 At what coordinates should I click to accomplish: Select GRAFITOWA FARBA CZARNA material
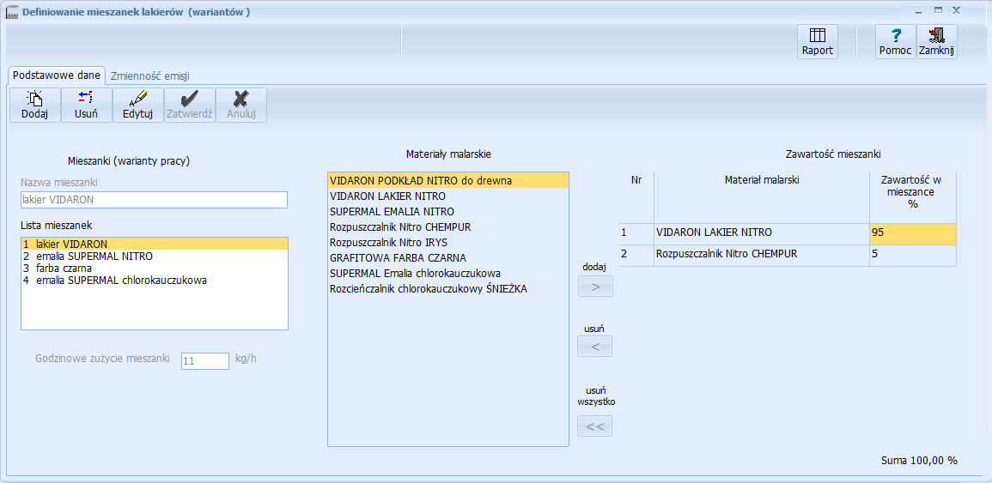point(448,258)
